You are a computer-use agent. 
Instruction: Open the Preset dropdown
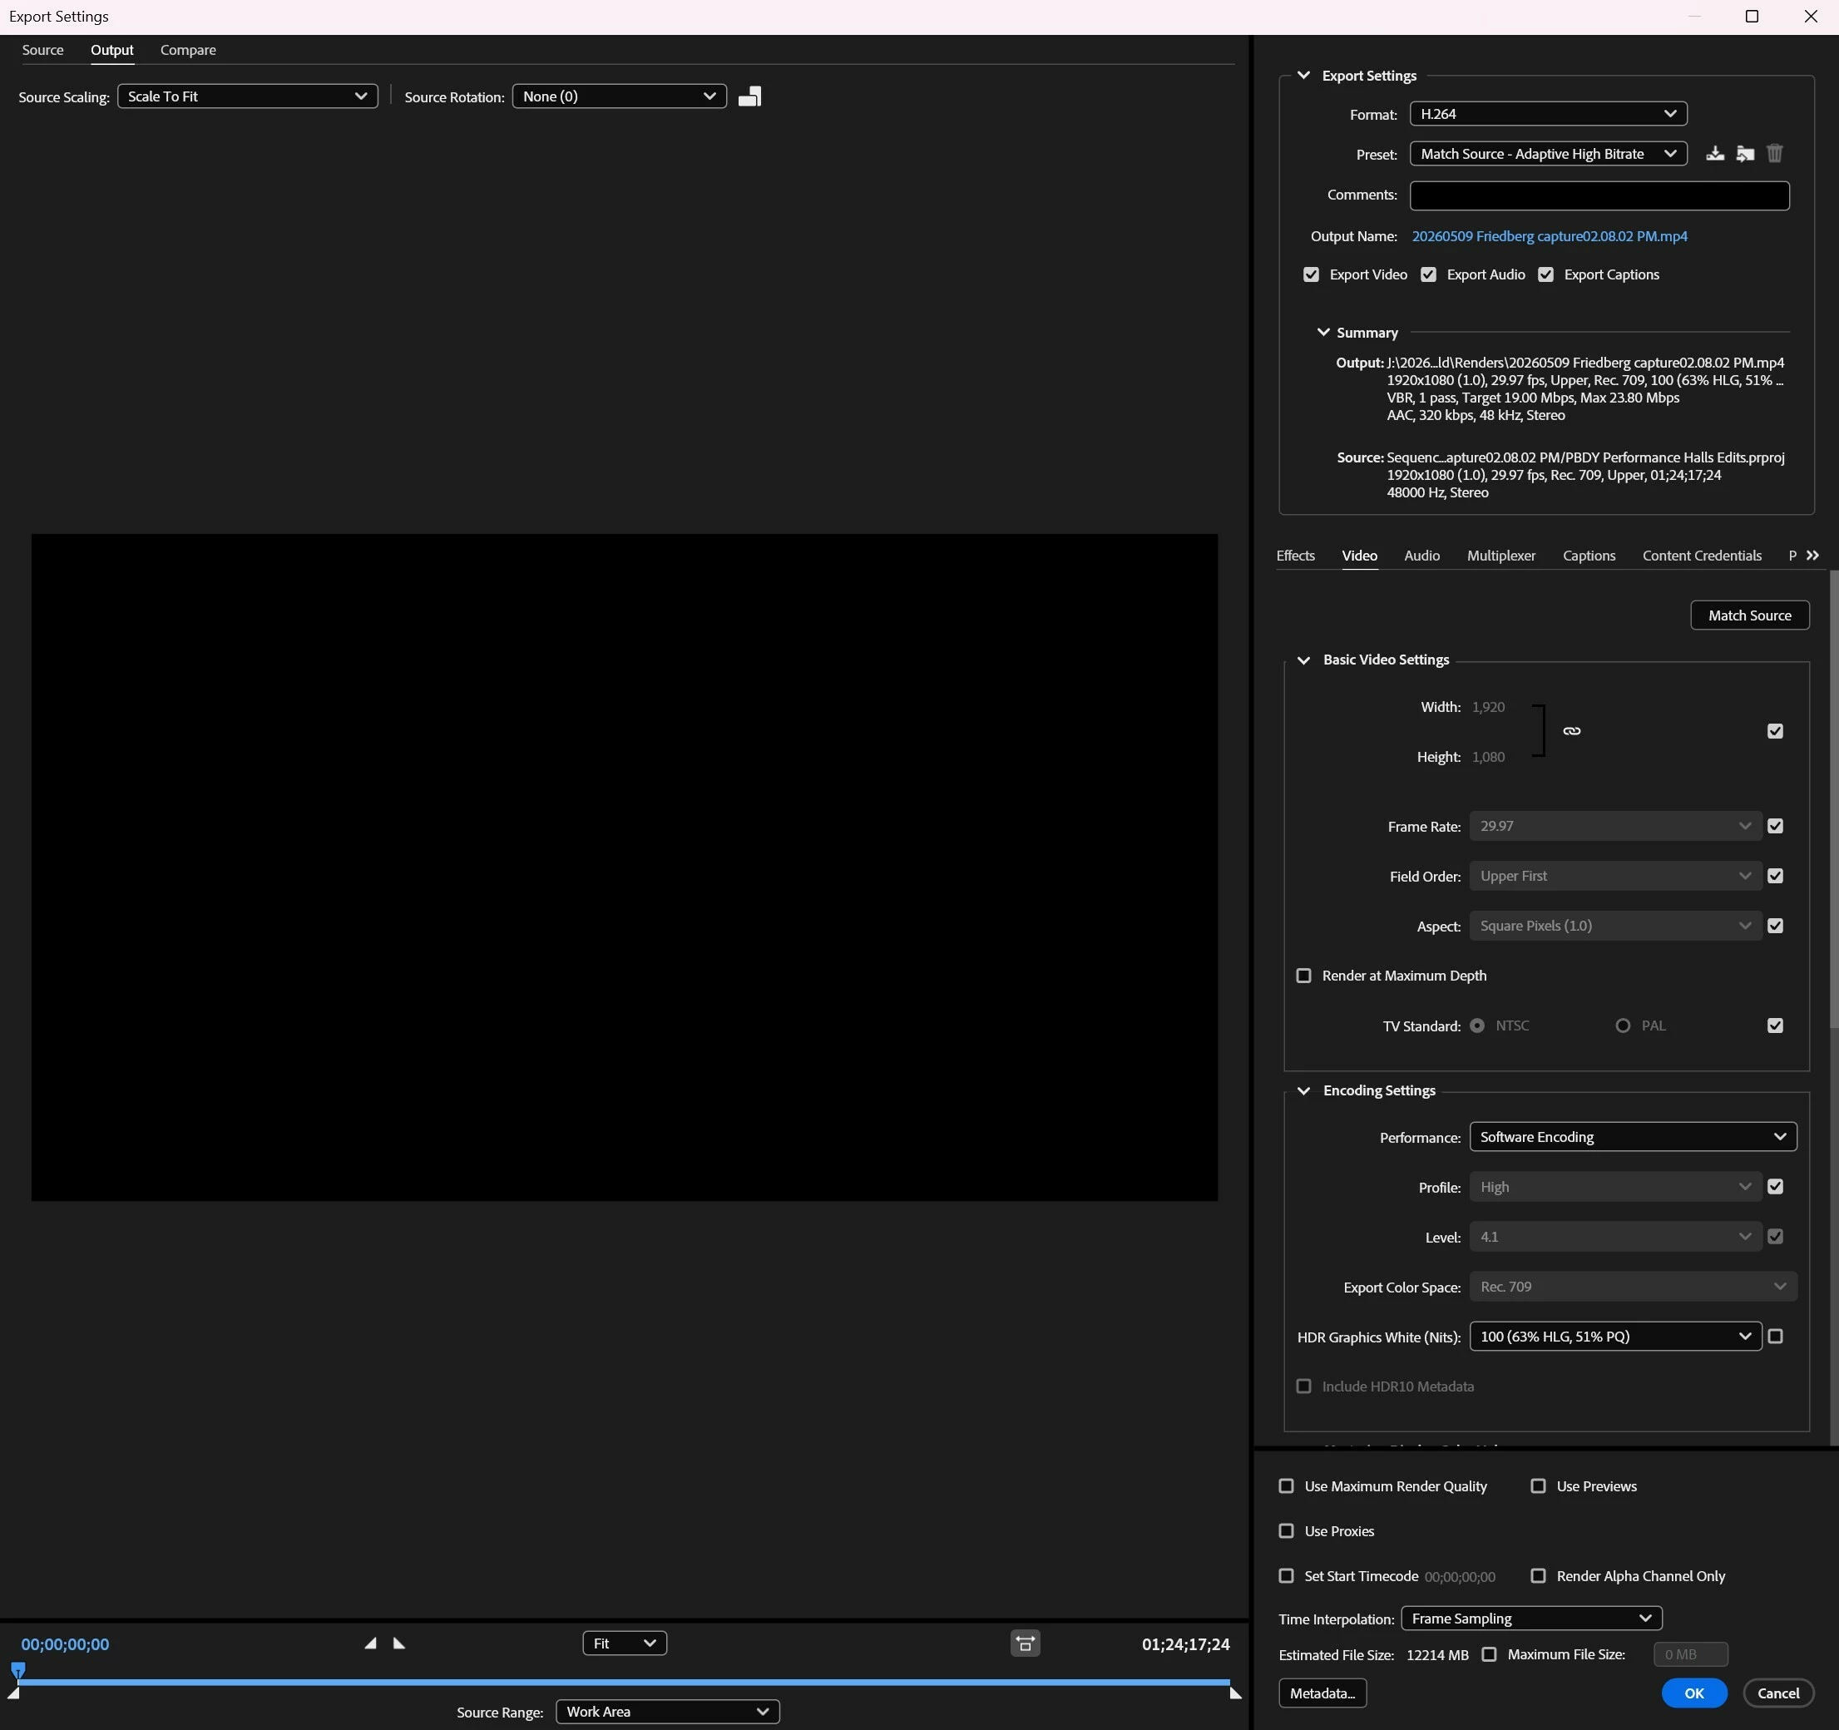click(1549, 154)
